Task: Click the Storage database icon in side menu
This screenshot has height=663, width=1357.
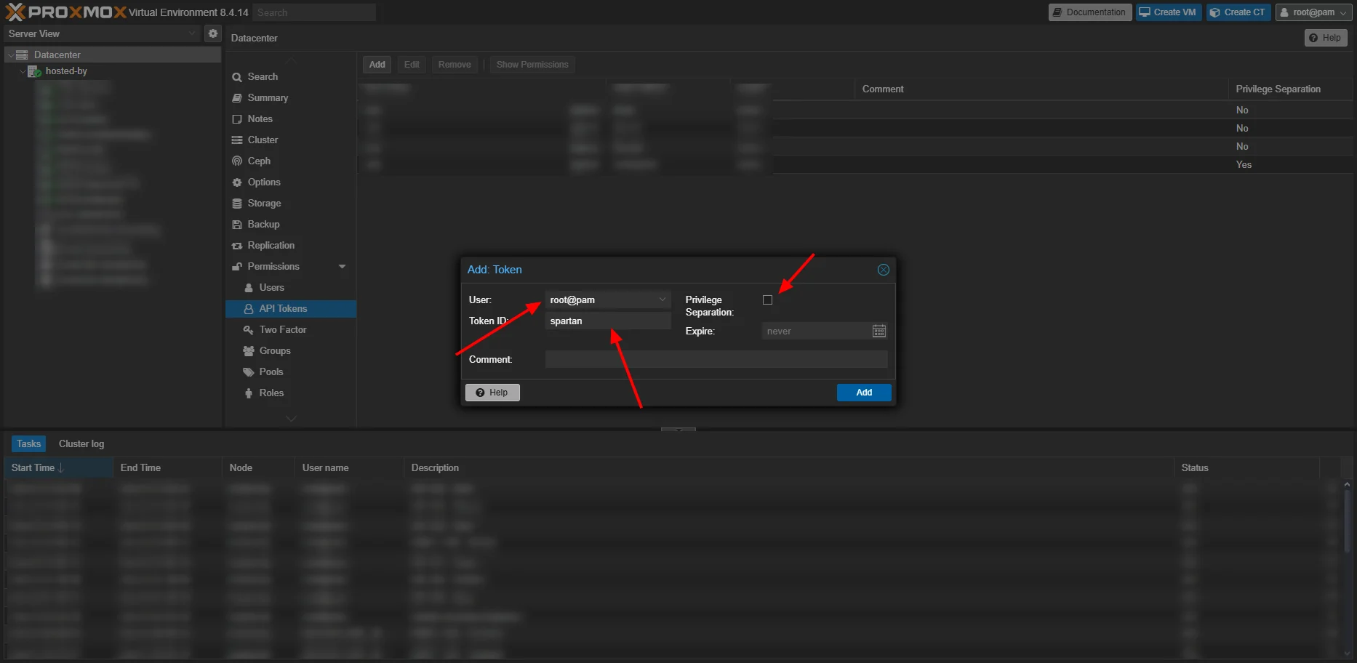Action: point(237,204)
